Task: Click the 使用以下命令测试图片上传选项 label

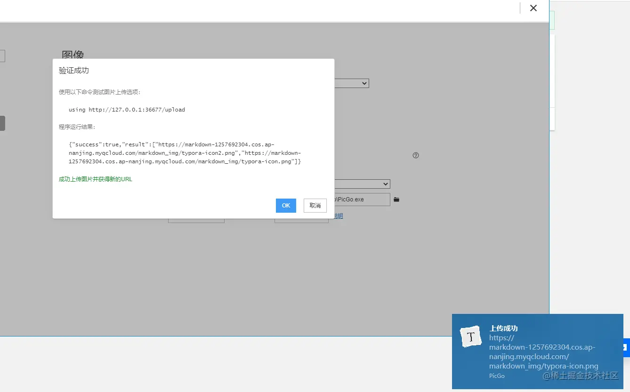Action: point(99,92)
